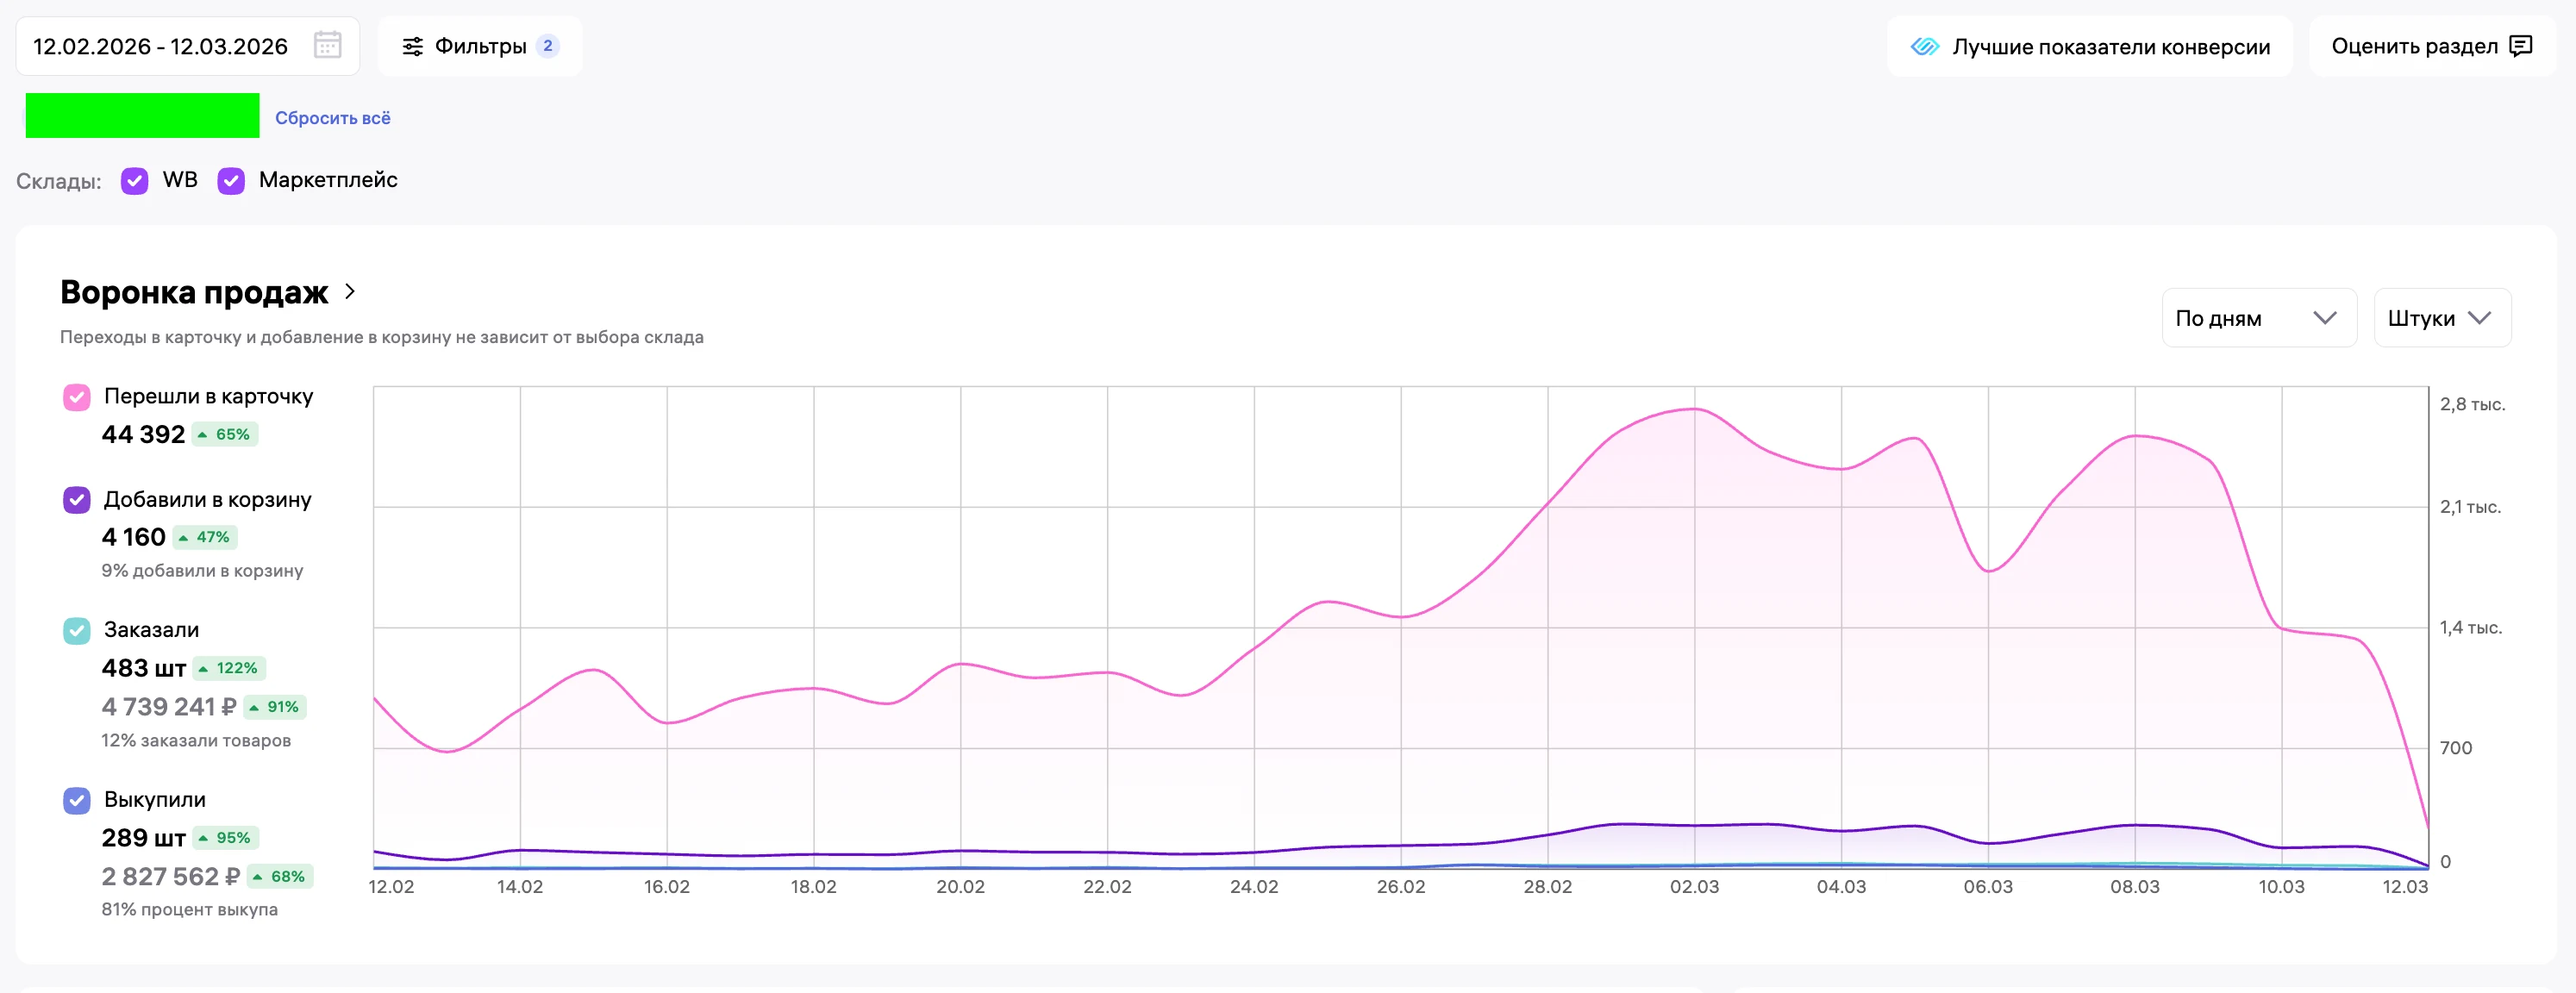Click the 65% growth badge
This screenshot has height=993, width=2576.
[225, 434]
